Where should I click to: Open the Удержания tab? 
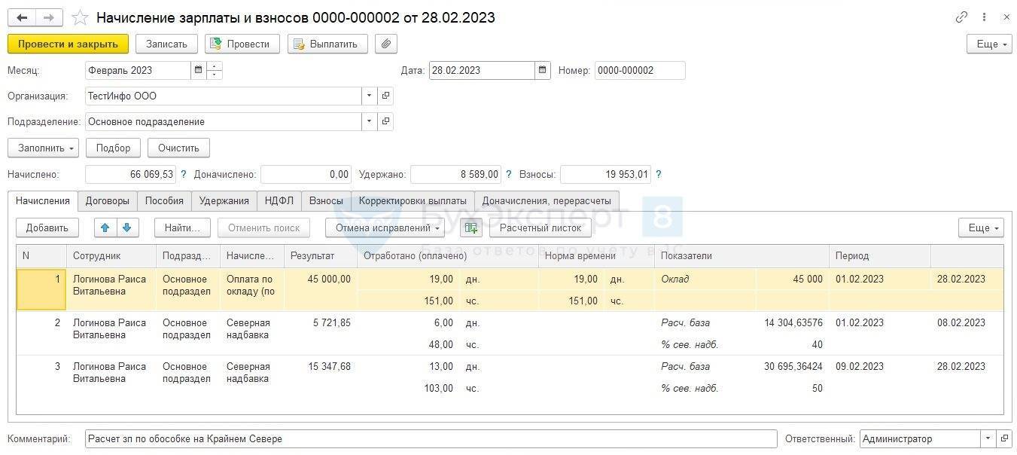point(224,201)
